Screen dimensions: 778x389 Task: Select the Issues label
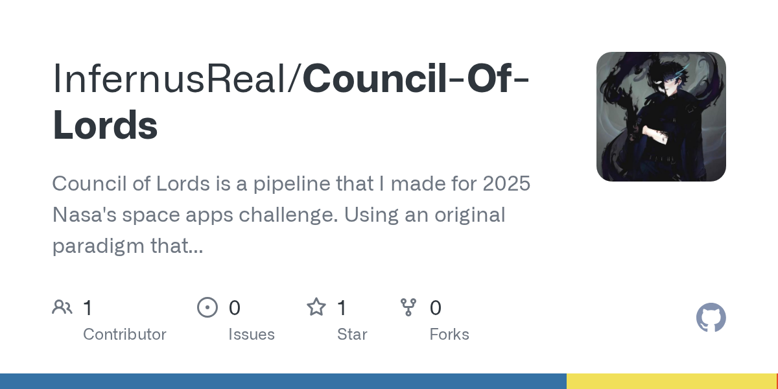click(252, 335)
